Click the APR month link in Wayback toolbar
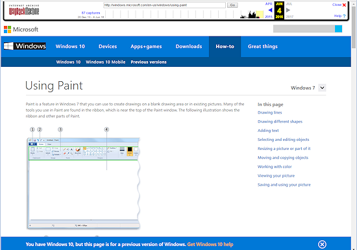The image size is (357, 250). (269, 4)
